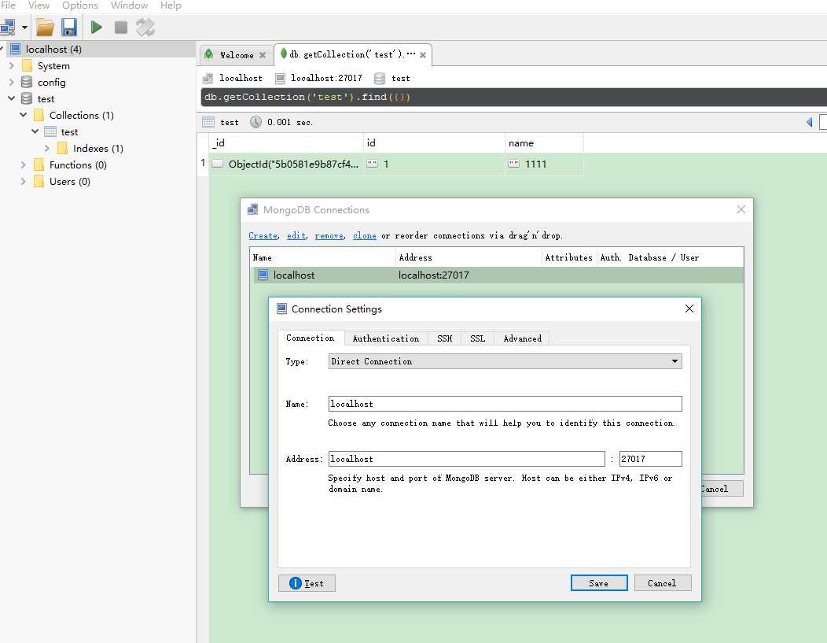
Task: Click the query editor command line
Action: (x=513, y=97)
